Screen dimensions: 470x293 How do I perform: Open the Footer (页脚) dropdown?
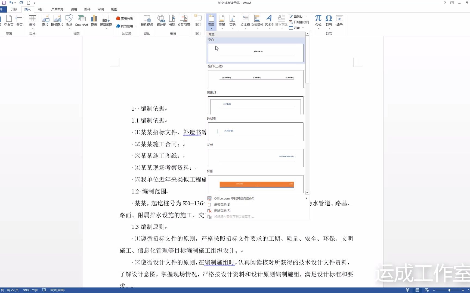click(x=222, y=22)
